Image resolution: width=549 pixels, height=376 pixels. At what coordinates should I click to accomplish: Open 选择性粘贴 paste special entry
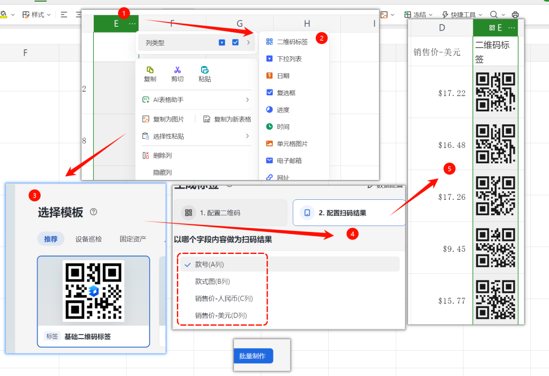tap(196, 136)
